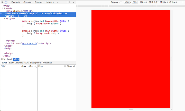This screenshot has width=185, height=111.
Task: Click the new style rule plus icon
Action: click(35, 66)
